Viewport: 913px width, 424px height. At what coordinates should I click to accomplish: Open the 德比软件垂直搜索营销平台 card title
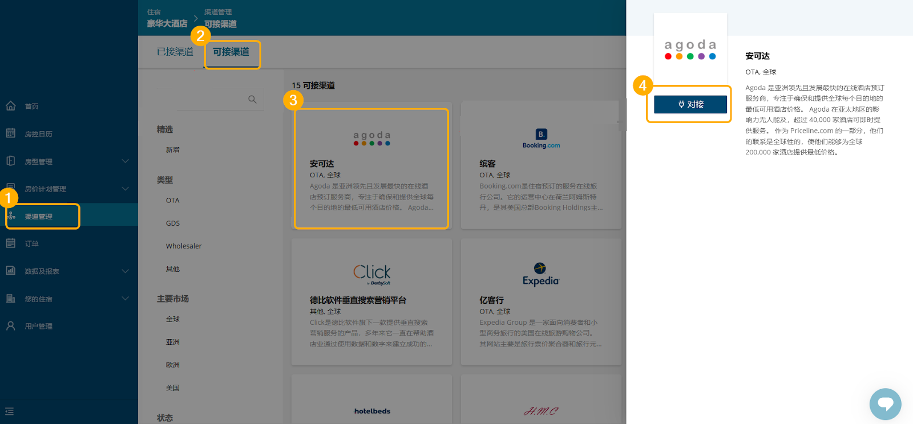click(x=358, y=300)
